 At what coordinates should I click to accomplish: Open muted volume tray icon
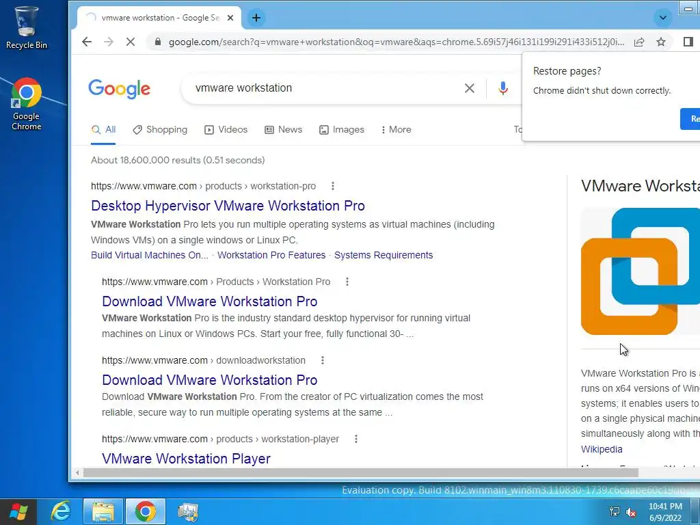pyautogui.click(x=631, y=512)
